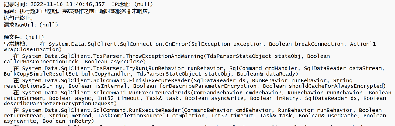Viewport: 395px width, 126px height.
Task: Click the 异常堆栈 label
Action: tap(13, 44)
